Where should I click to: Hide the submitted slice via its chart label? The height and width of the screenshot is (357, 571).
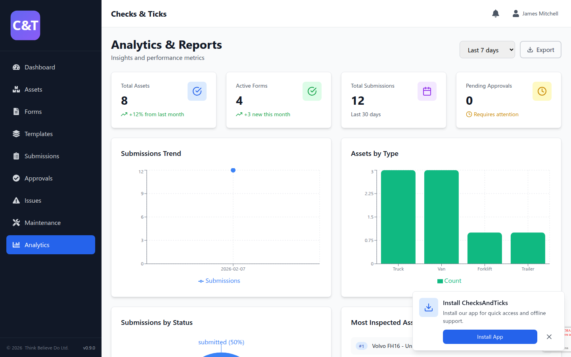pyautogui.click(x=221, y=342)
